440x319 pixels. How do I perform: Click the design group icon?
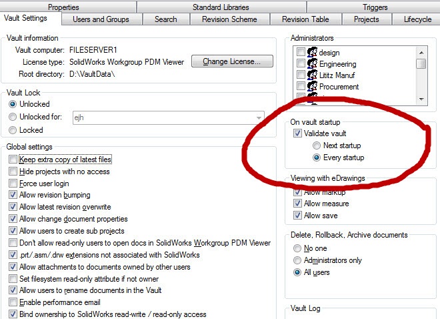click(312, 52)
